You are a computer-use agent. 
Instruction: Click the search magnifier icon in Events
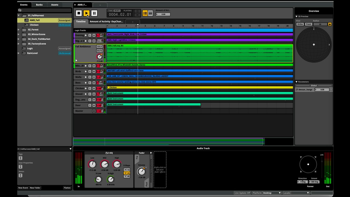click(x=20, y=10)
